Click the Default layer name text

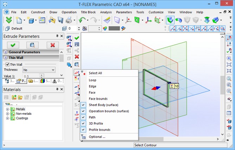pyautogui.click(x=17, y=29)
